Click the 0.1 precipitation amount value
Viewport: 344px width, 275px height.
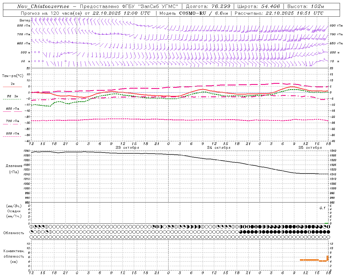322,208
